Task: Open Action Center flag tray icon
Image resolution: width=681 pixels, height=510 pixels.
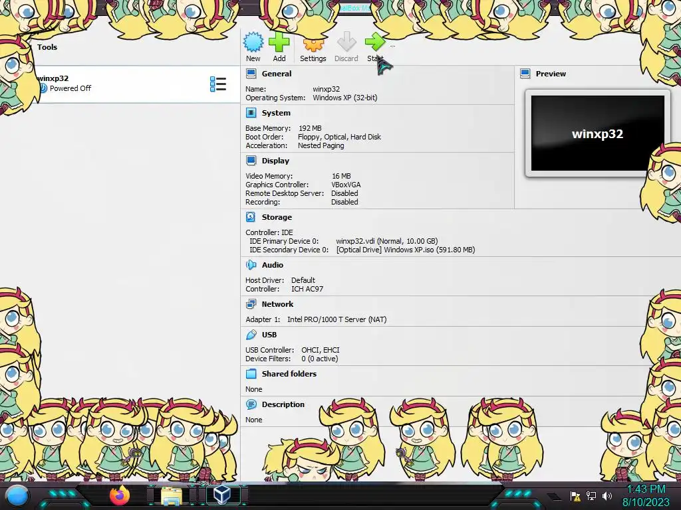Action: tap(575, 496)
